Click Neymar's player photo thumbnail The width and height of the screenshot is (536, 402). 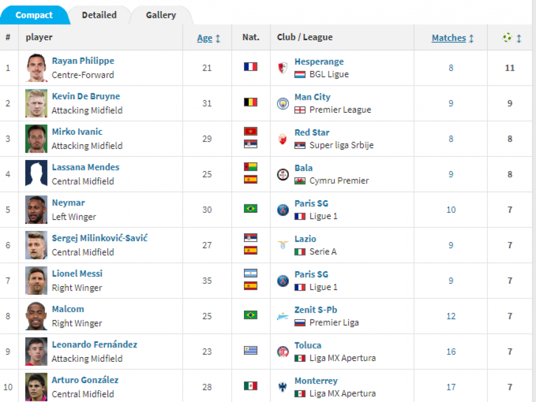pos(36,210)
